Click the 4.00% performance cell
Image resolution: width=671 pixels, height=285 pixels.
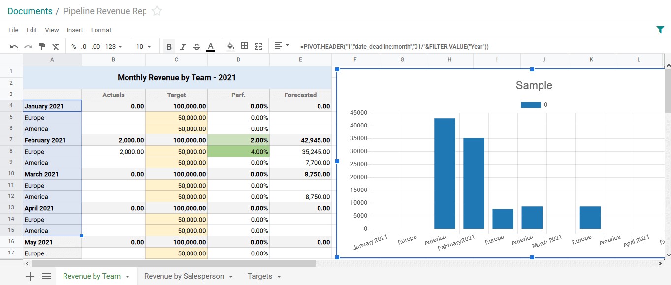coord(238,152)
